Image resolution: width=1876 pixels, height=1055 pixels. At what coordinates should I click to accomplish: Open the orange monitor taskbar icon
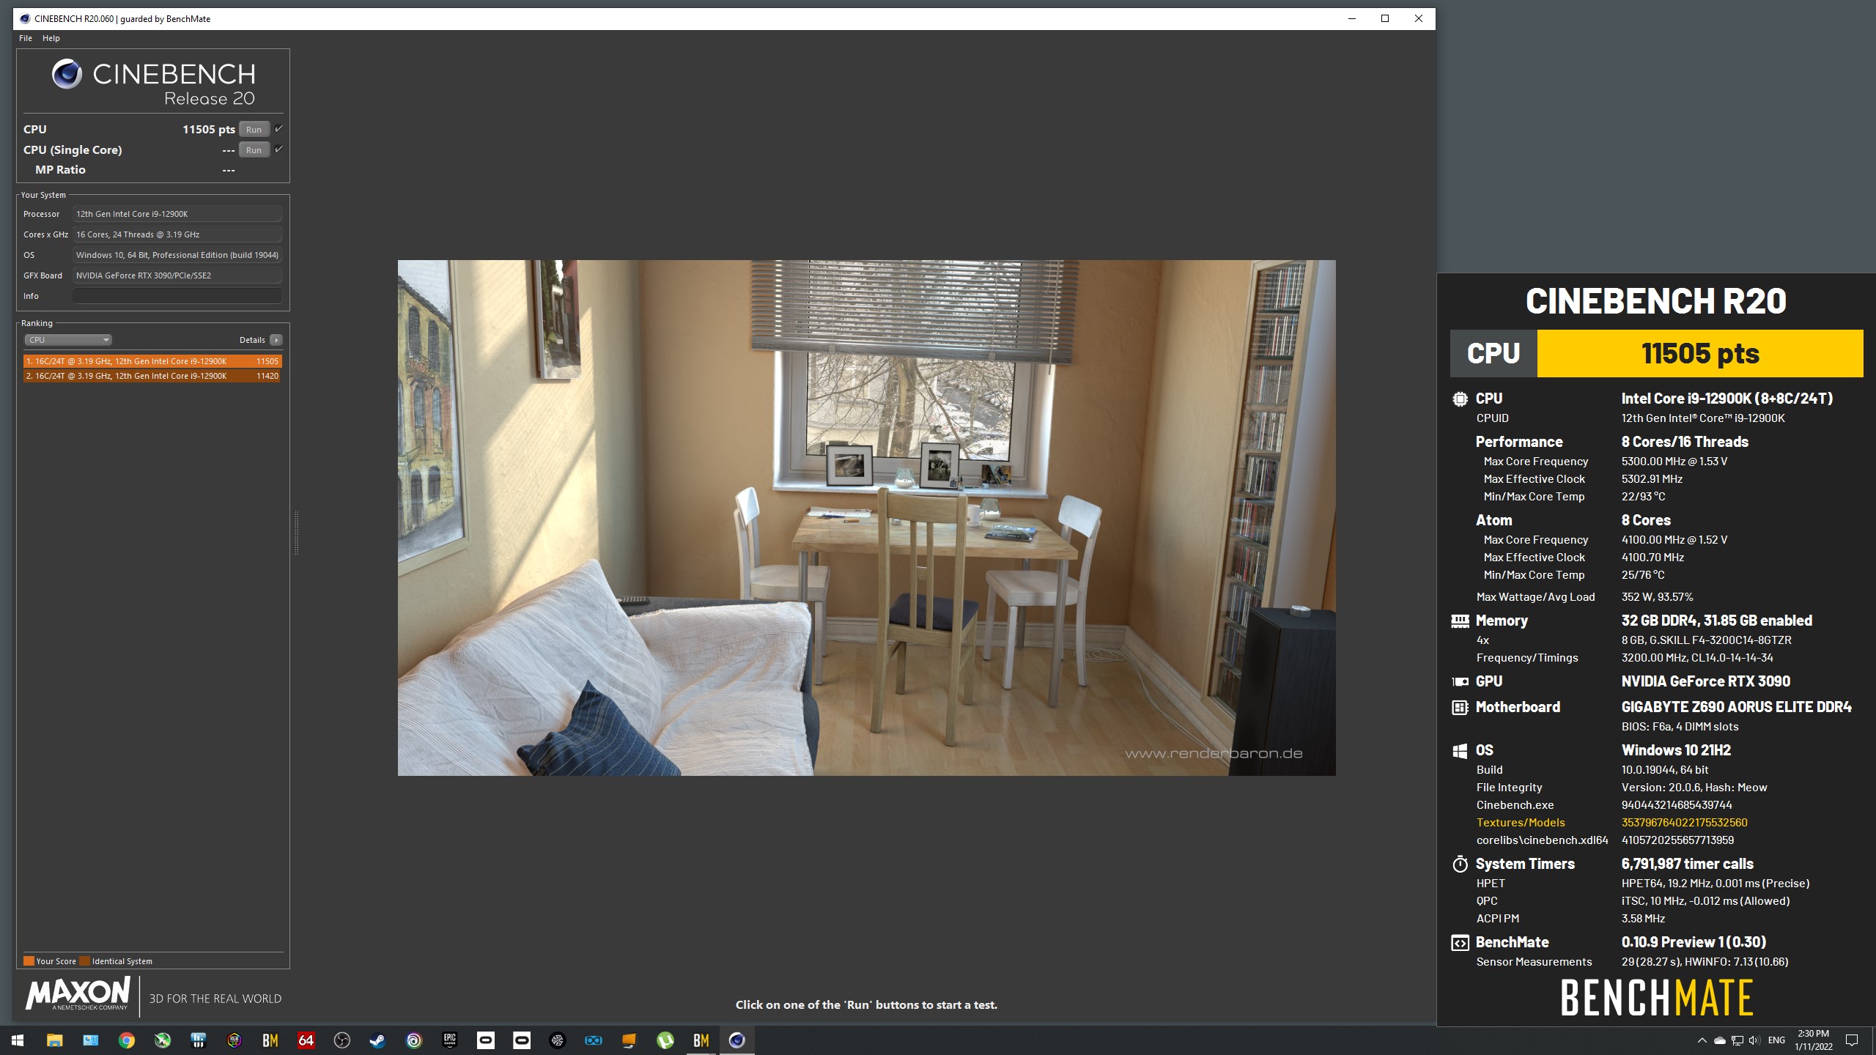(629, 1040)
